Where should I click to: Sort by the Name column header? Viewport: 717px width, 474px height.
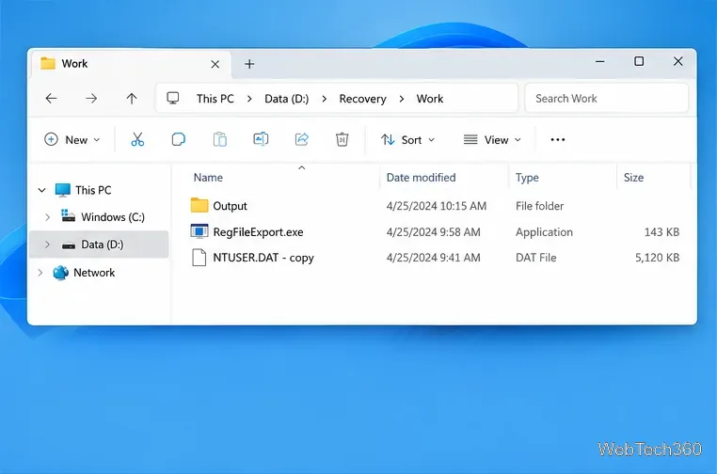coord(208,178)
